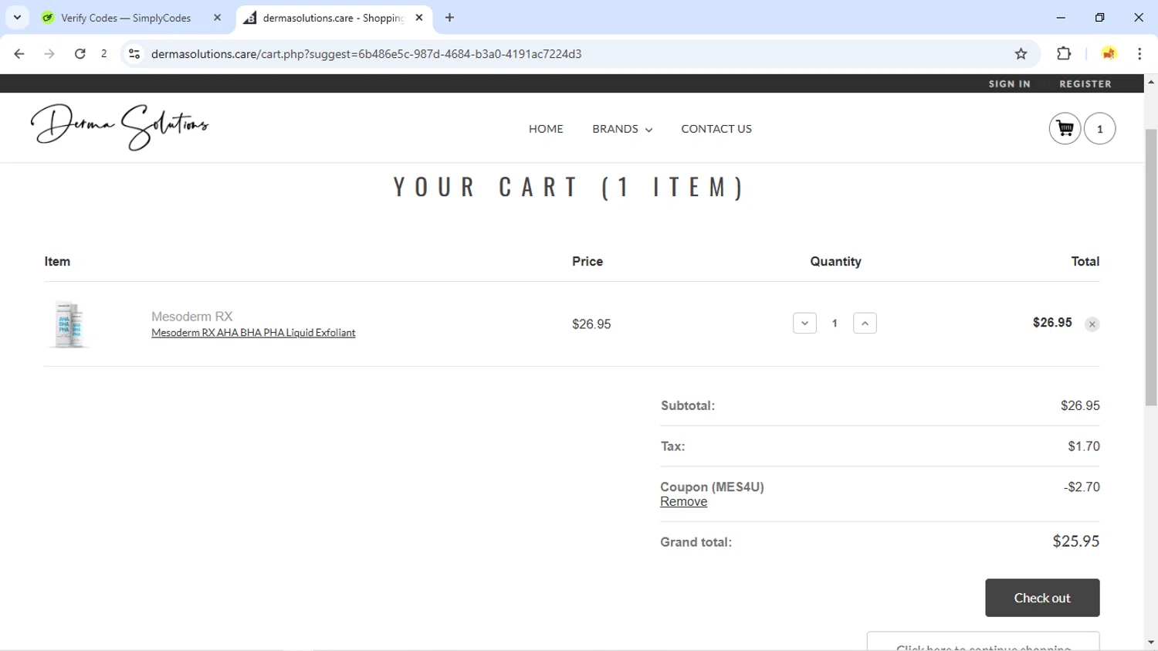Open the tab search dropdown arrow
This screenshot has height=651, width=1158.
[17, 17]
